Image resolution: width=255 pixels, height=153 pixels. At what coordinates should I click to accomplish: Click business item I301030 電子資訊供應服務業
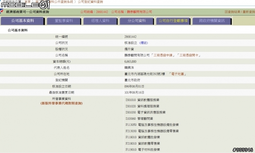tap(145, 112)
